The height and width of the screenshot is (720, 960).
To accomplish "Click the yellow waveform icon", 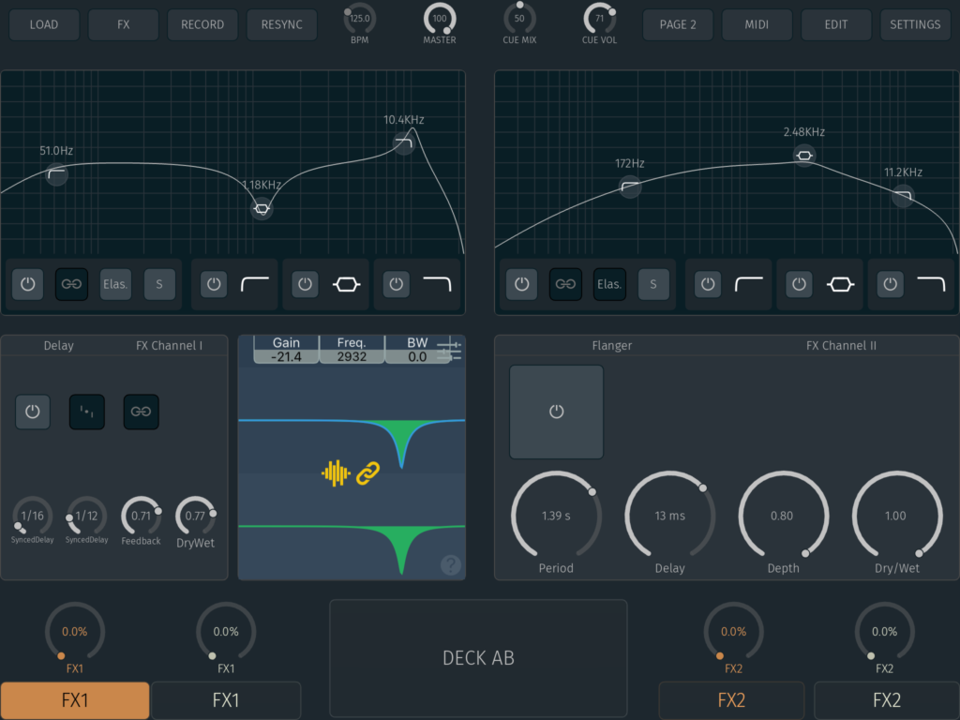I will 336,473.
